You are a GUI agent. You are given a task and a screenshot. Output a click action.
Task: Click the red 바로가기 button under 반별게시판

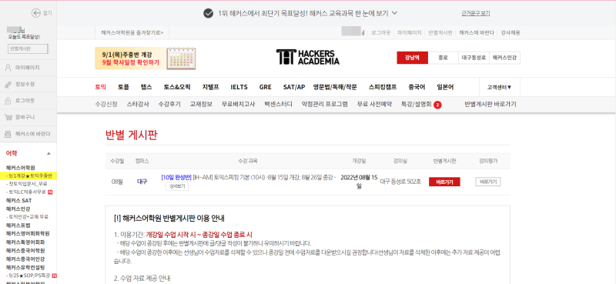point(444,182)
